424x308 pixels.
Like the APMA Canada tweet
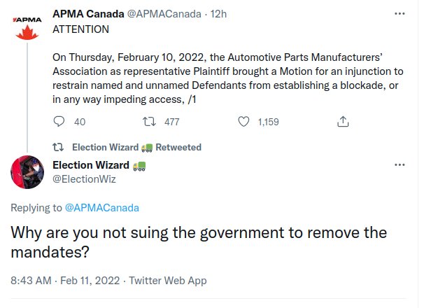[x=244, y=122]
